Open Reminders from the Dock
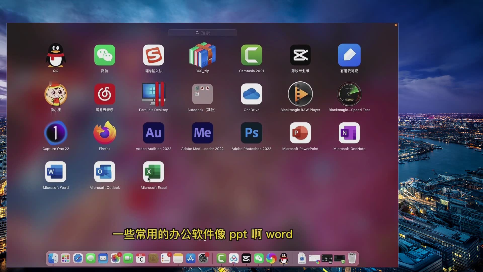 (x=166, y=258)
